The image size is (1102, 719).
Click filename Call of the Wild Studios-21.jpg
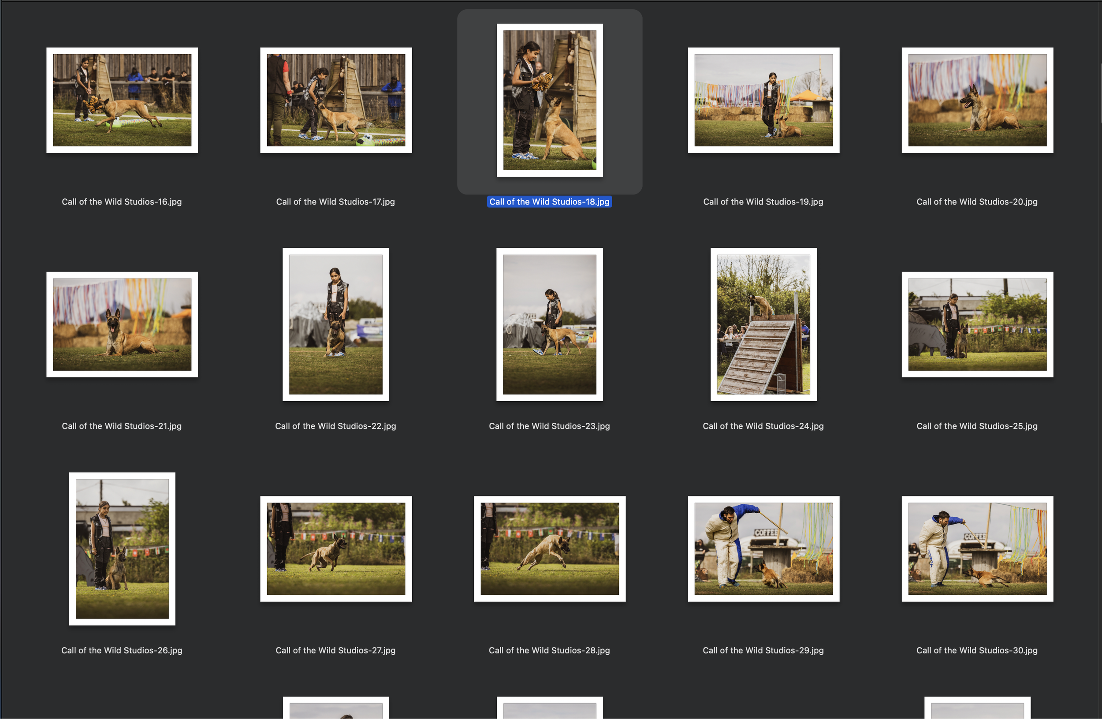click(x=122, y=426)
